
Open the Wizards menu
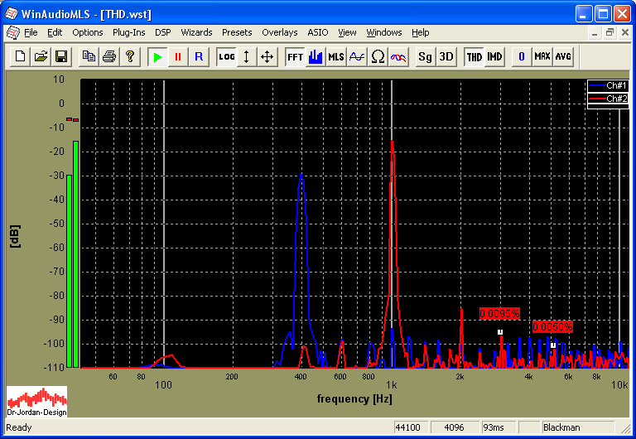coord(196,32)
